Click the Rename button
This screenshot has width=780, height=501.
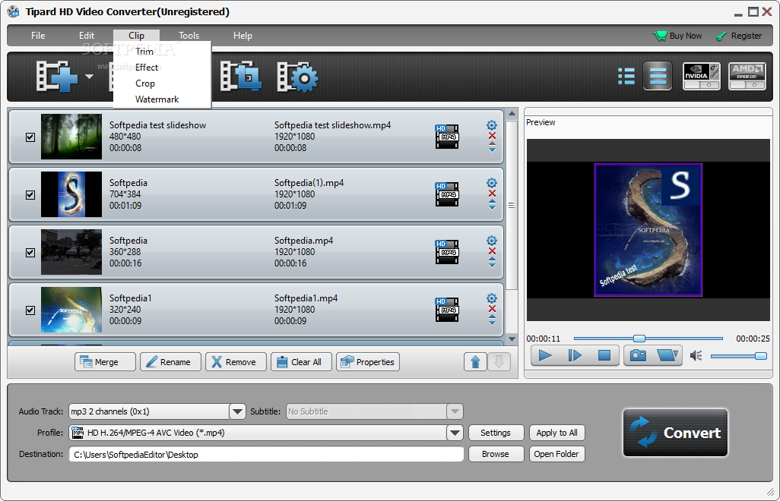(x=170, y=362)
